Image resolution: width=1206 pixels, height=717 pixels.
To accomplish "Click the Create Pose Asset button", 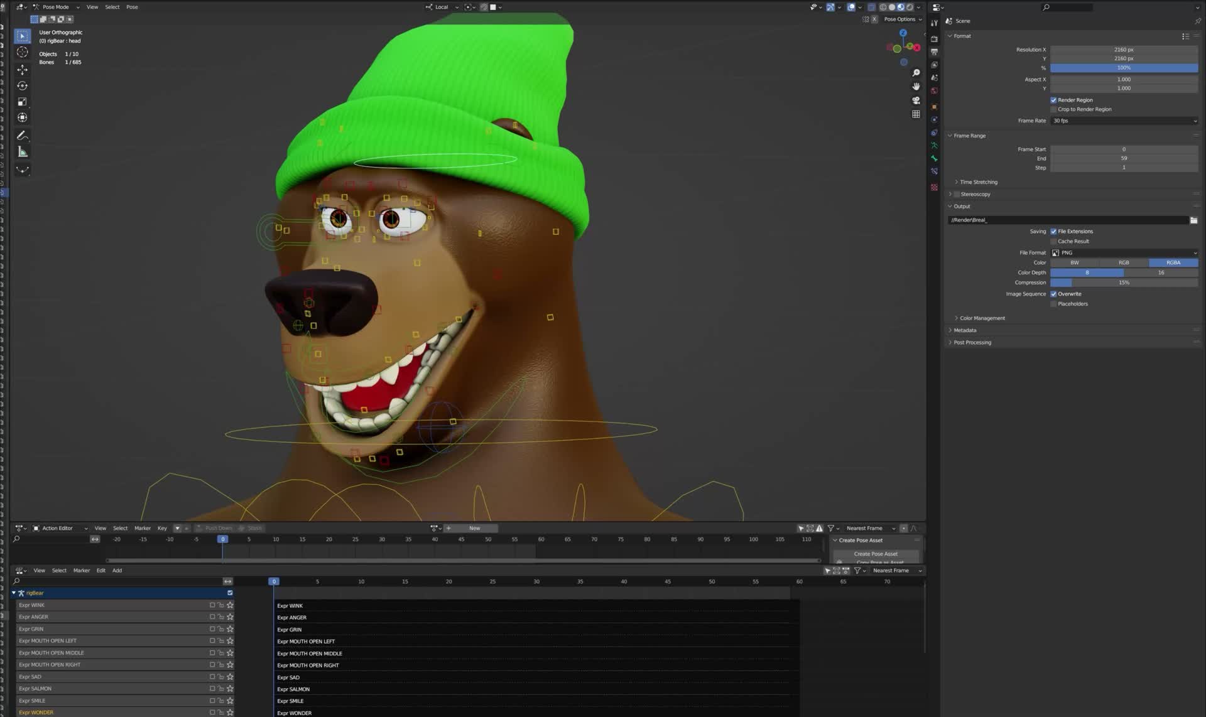I will [x=876, y=554].
